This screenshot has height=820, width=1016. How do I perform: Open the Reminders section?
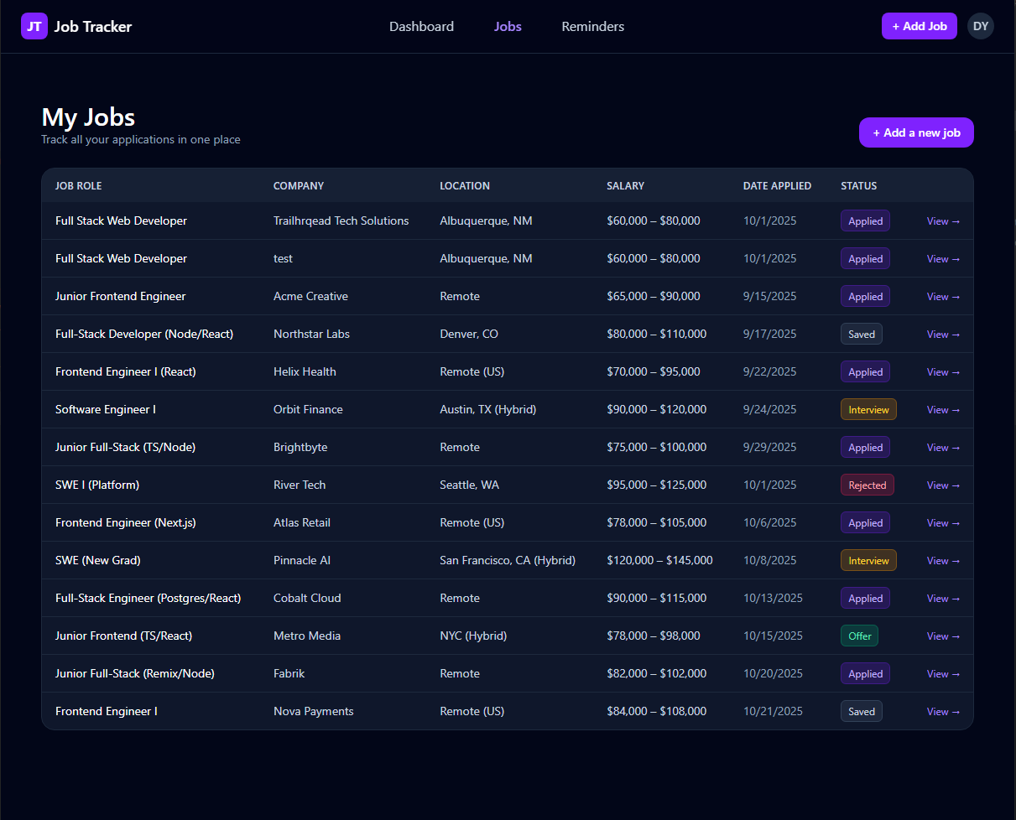(x=592, y=26)
